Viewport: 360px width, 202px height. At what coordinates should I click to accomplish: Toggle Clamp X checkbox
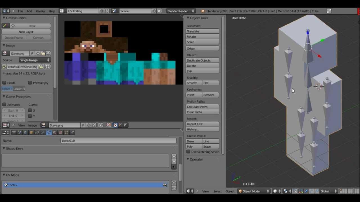pyautogui.click(x=30, y=110)
